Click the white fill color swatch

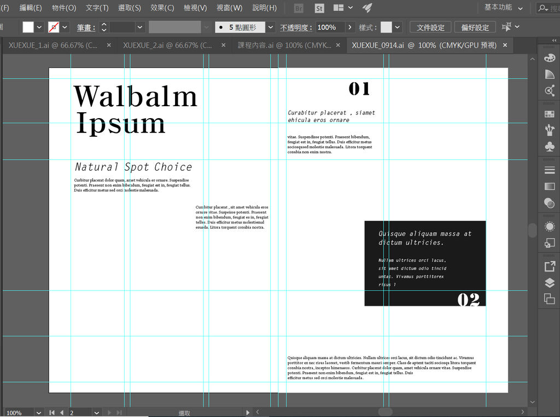tap(28, 27)
